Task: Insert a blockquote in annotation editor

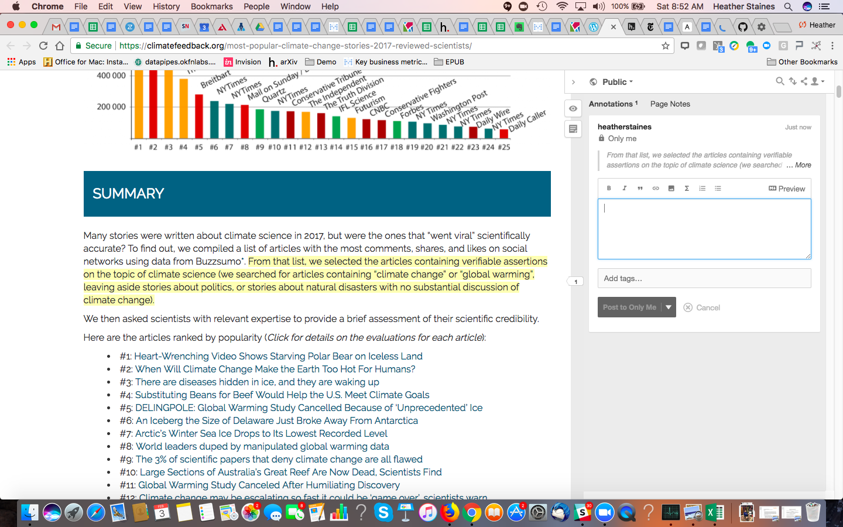Action: coord(640,189)
